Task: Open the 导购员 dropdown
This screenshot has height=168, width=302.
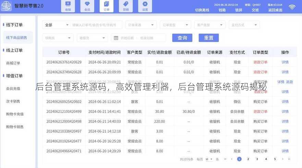Action: coord(58,38)
